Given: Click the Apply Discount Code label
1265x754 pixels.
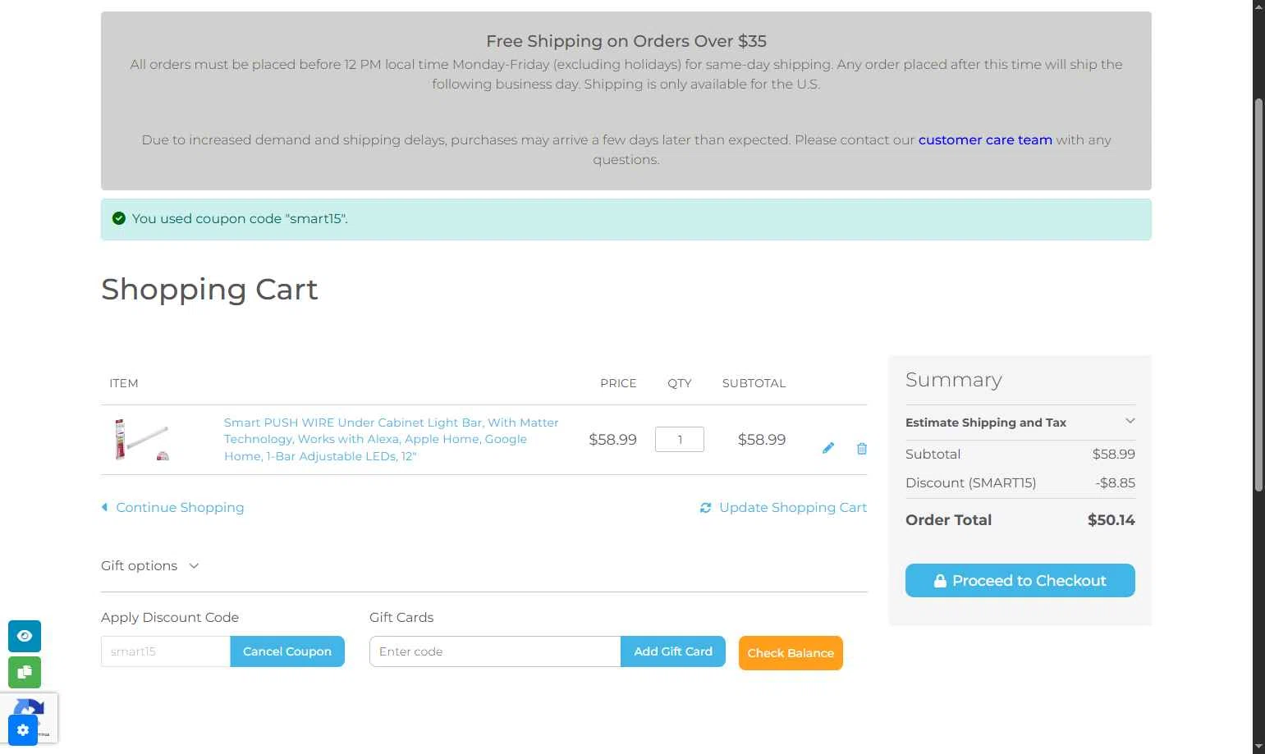Looking at the screenshot, I should 170,617.
